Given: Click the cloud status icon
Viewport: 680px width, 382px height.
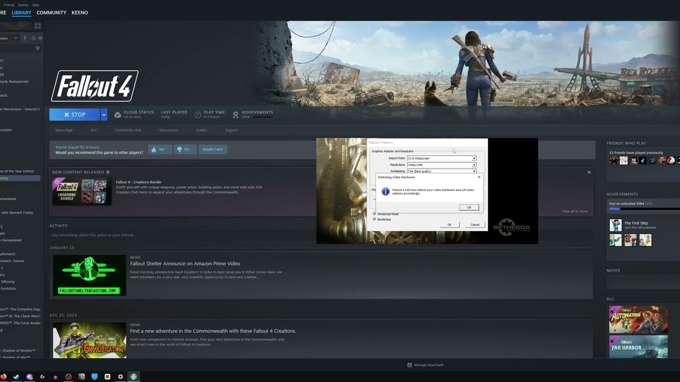Looking at the screenshot, I should [x=117, y=115].
